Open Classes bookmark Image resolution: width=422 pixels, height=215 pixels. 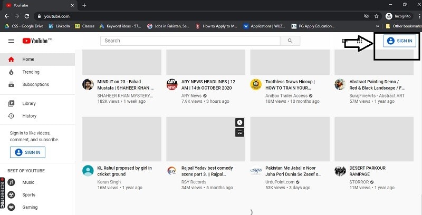[85, 26]
